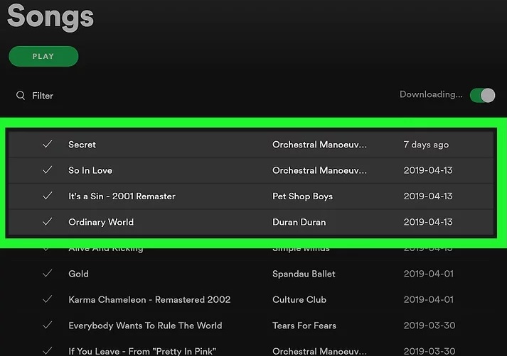Click the checkmark beside If You Leave

(48, 350)
